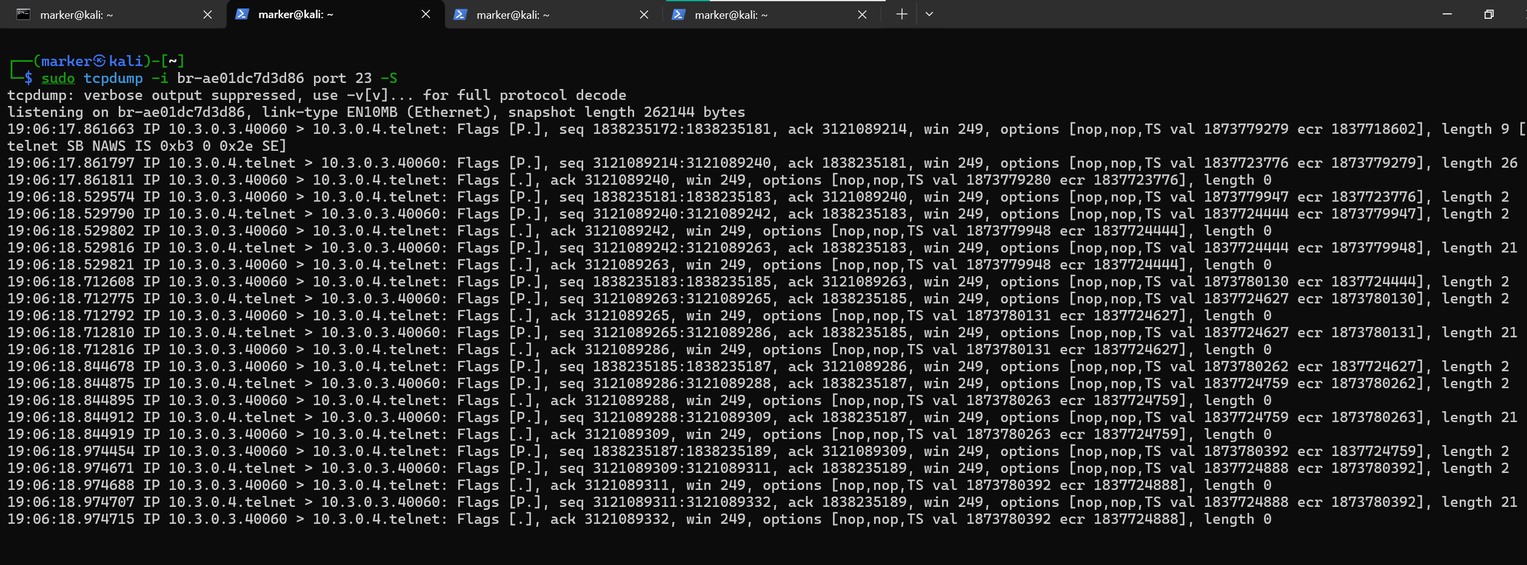Click the "telnet SB NAWS" output line

pyautogui.click(x=145, y=146)
